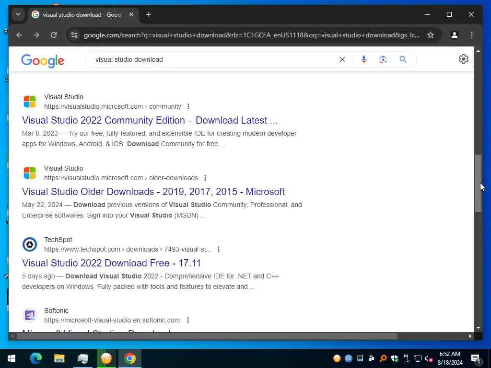Open a new browser tab
This screenshot has width=491, height=368.
tap(149, 14)
